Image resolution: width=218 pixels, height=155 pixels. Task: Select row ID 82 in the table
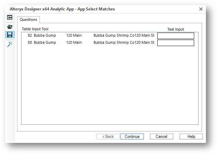[30, 35]
